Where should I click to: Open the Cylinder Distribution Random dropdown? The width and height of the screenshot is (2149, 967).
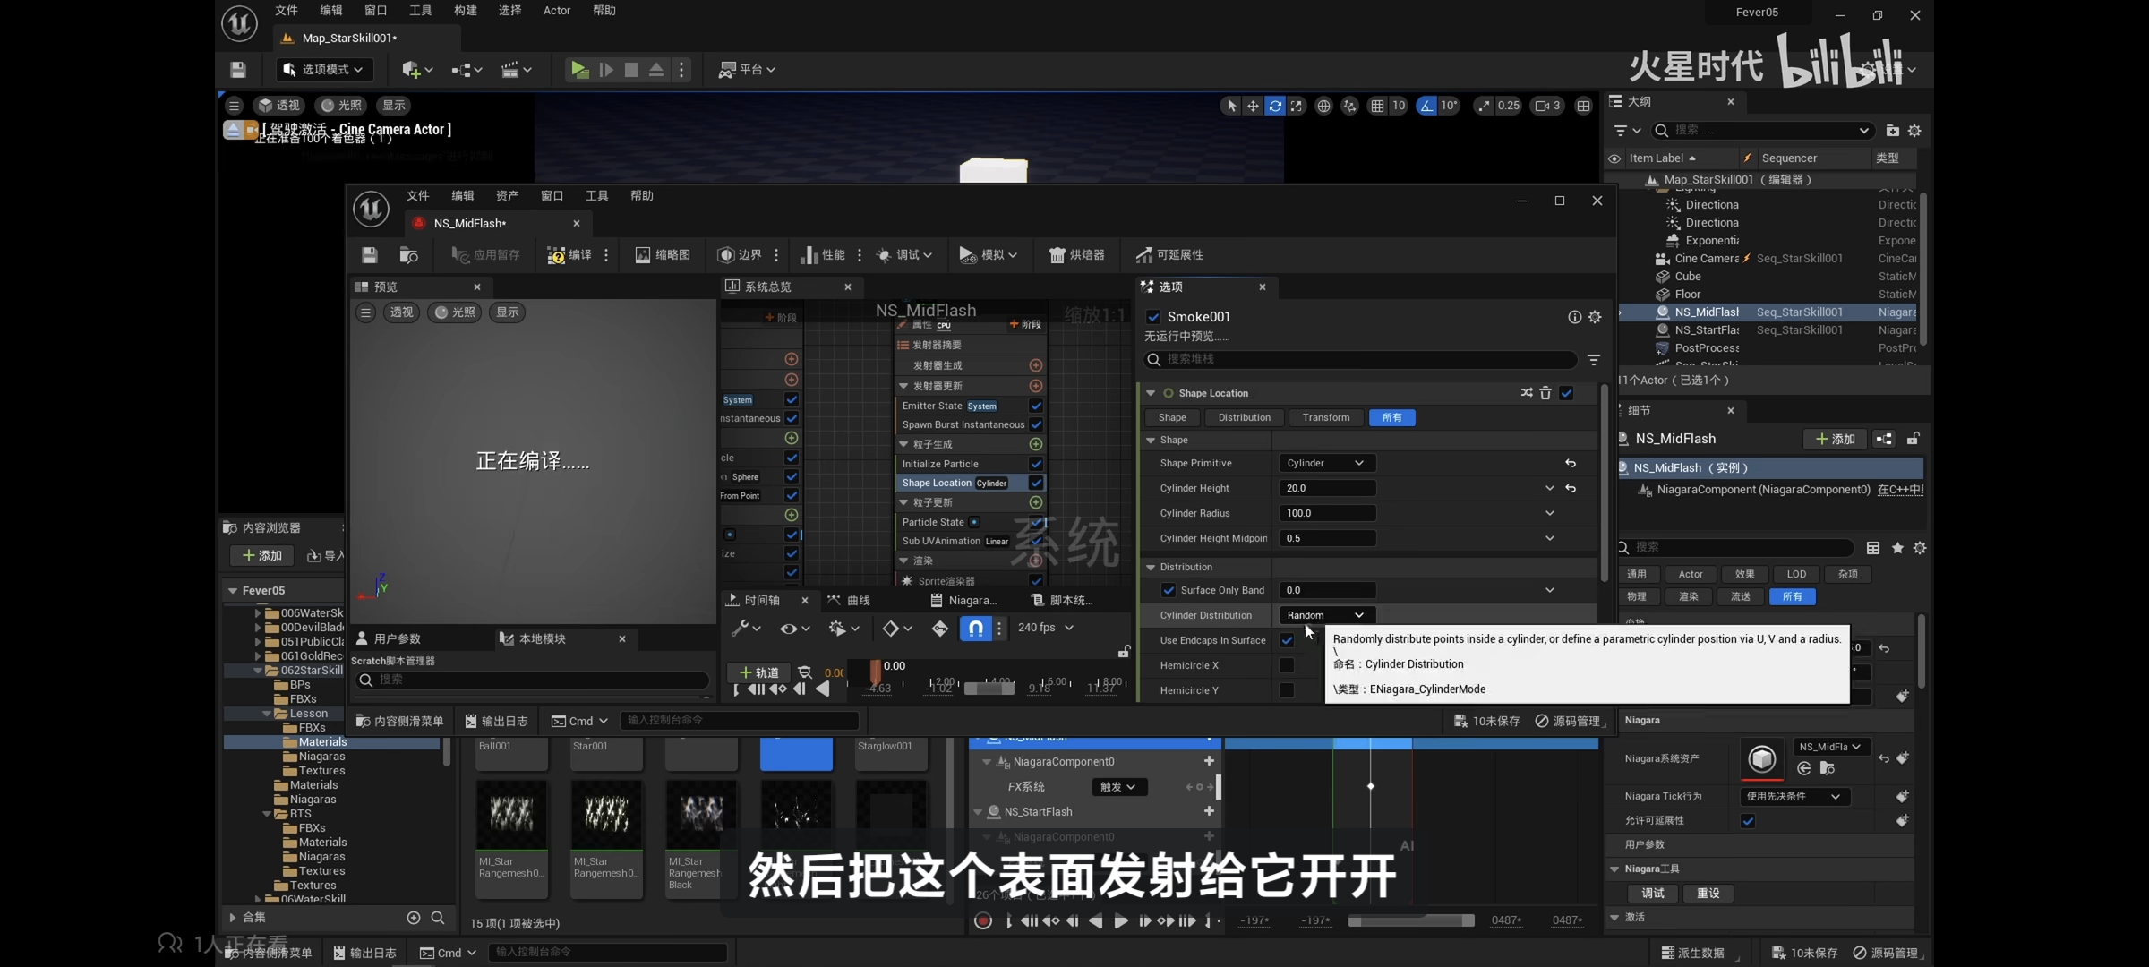1325,615
